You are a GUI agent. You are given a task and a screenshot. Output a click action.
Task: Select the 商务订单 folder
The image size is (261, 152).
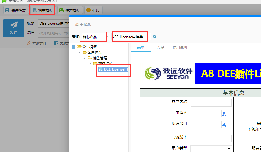[x=105, y=63]
